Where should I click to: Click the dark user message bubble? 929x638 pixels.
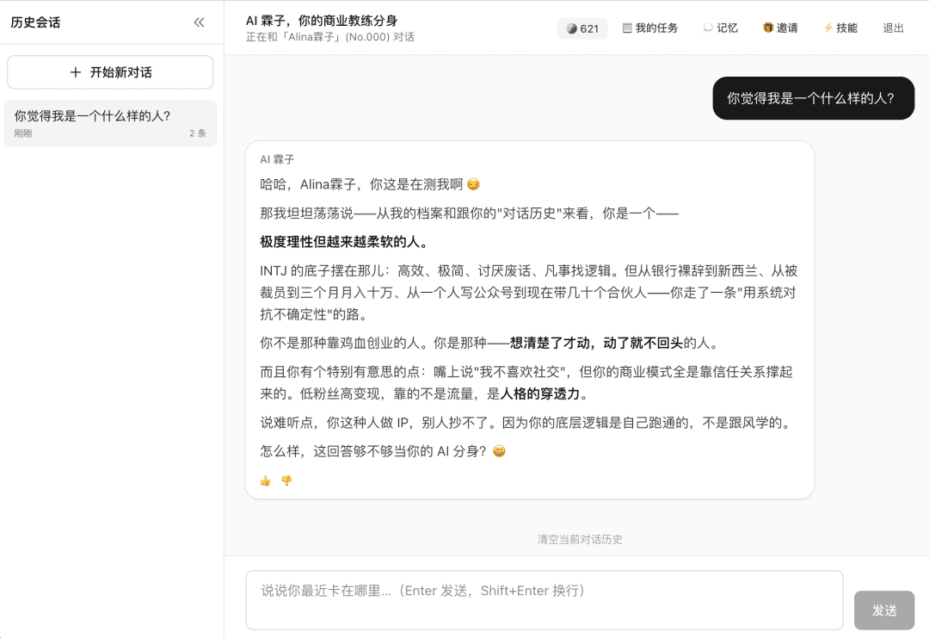814,98
